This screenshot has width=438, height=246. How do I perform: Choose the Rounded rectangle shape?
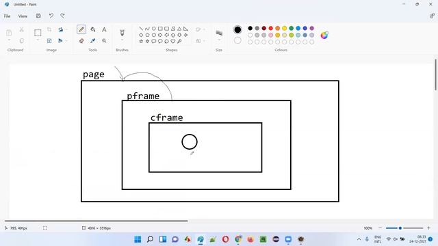tap(166, 29)
